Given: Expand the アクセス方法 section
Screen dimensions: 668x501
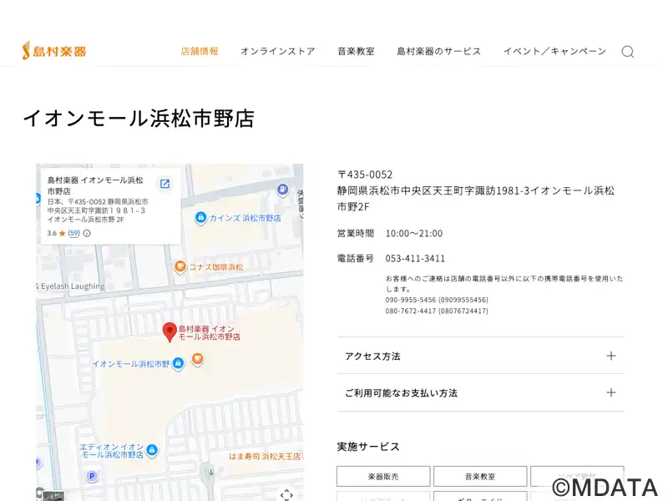Looking at the screenshot, I should [x=480, y=356].
